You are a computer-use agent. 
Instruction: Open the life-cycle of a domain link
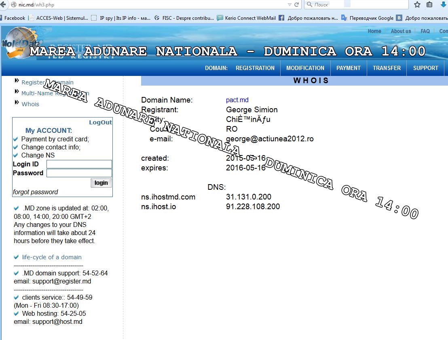52,257
